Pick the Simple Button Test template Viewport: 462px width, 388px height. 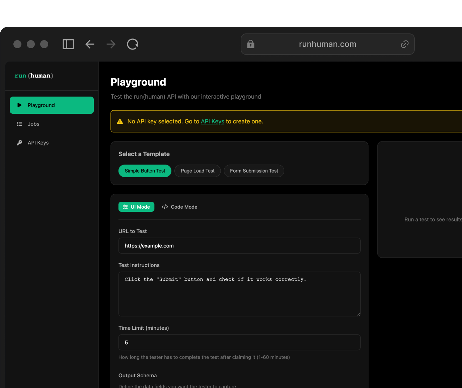145,171
